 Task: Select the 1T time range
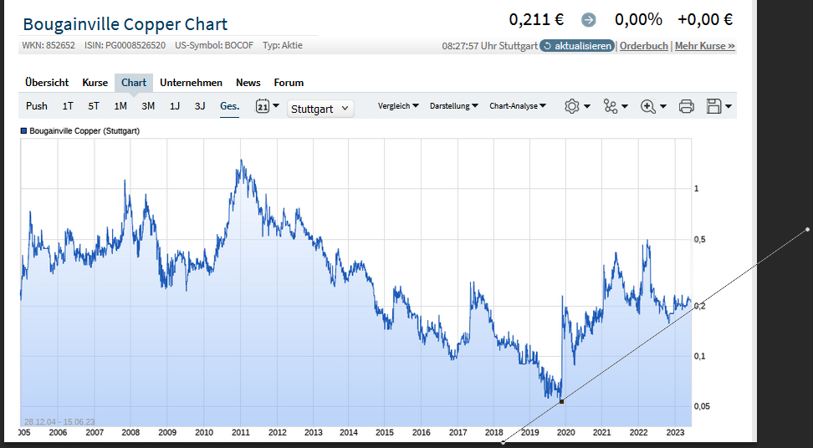68,106
